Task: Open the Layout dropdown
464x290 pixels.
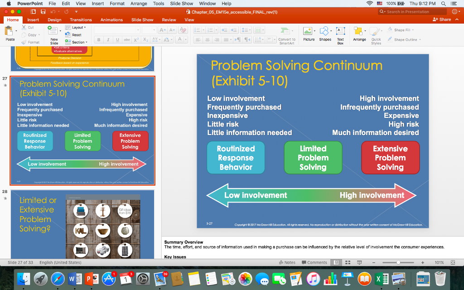Action: (x=77, y=28)
